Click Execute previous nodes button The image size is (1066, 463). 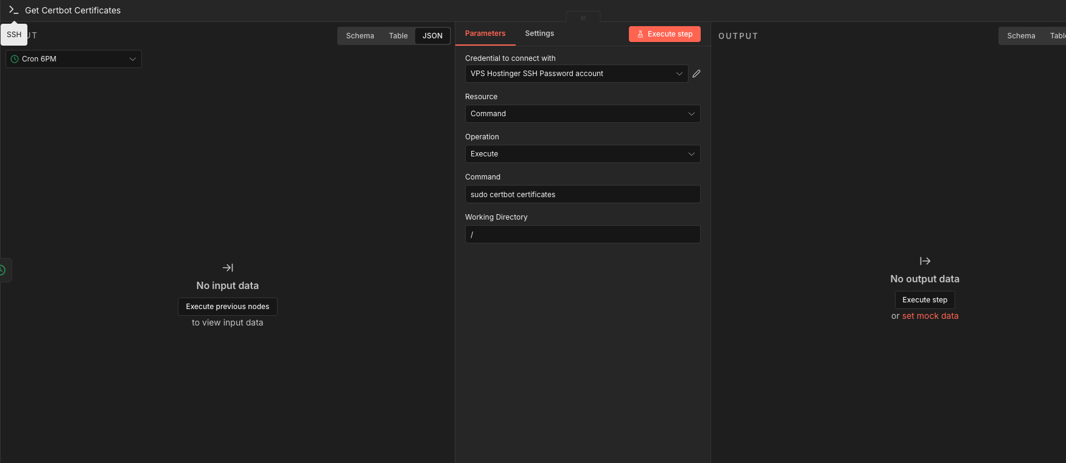[228, 307]
